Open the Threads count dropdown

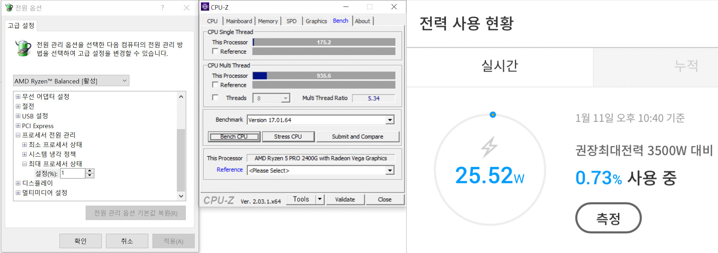click(x=286, y=98)
